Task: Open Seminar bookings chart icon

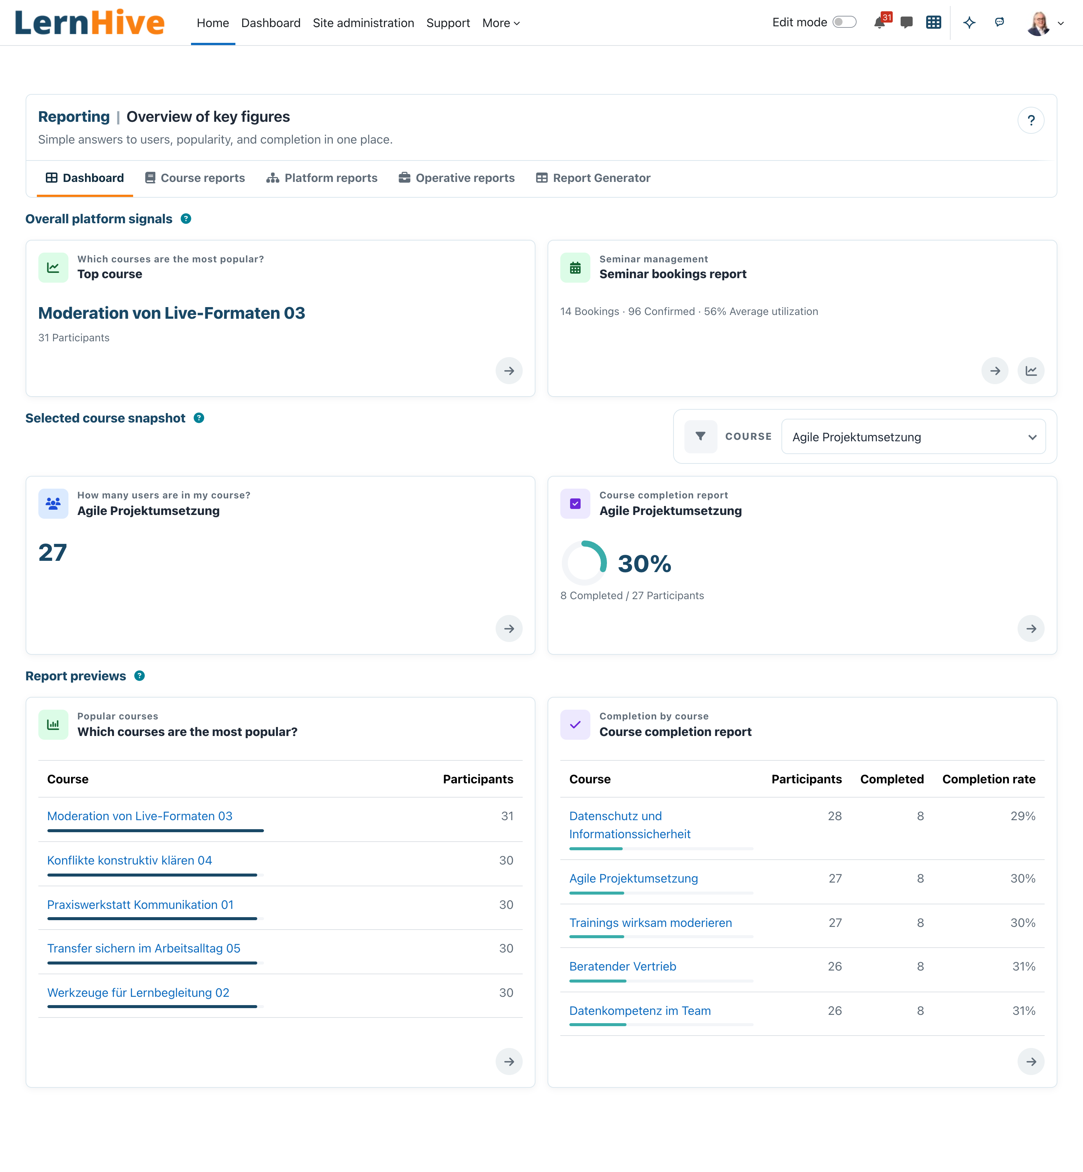Action: tap(1031, 371)
